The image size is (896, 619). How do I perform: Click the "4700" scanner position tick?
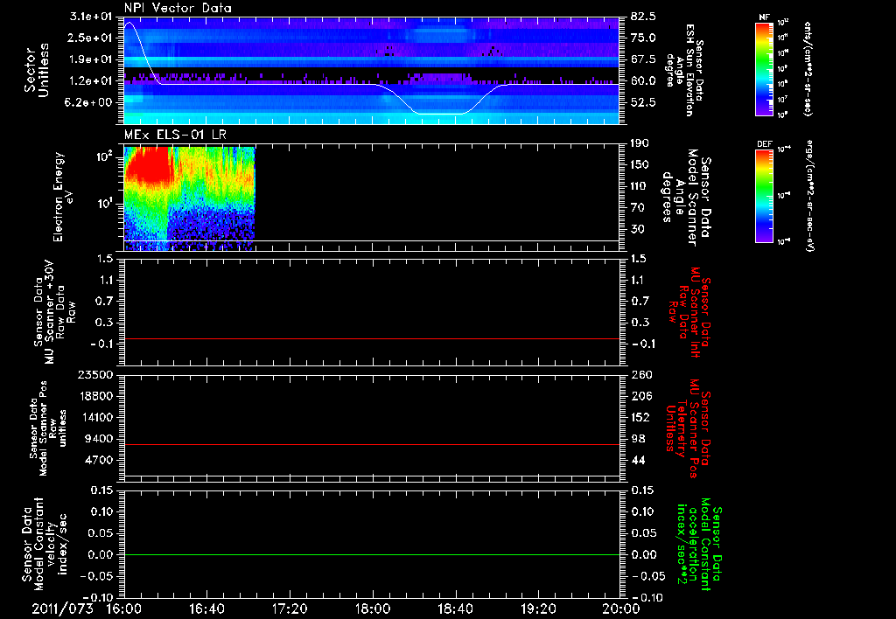100,460
